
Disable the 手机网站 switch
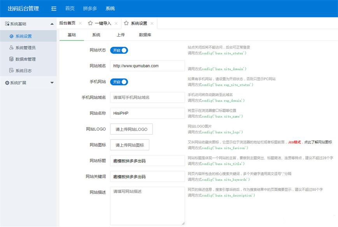click(119, 82)
